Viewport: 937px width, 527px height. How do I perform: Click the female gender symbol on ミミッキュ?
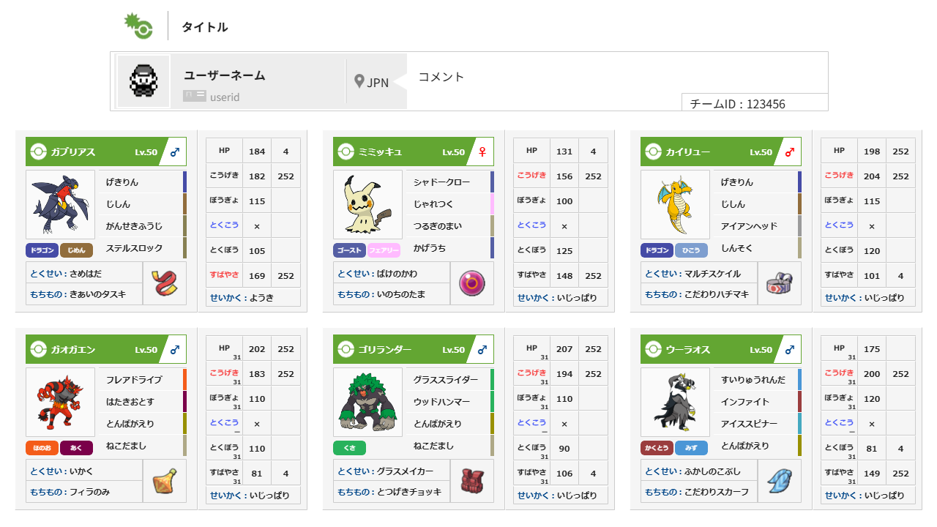(481, 152)
